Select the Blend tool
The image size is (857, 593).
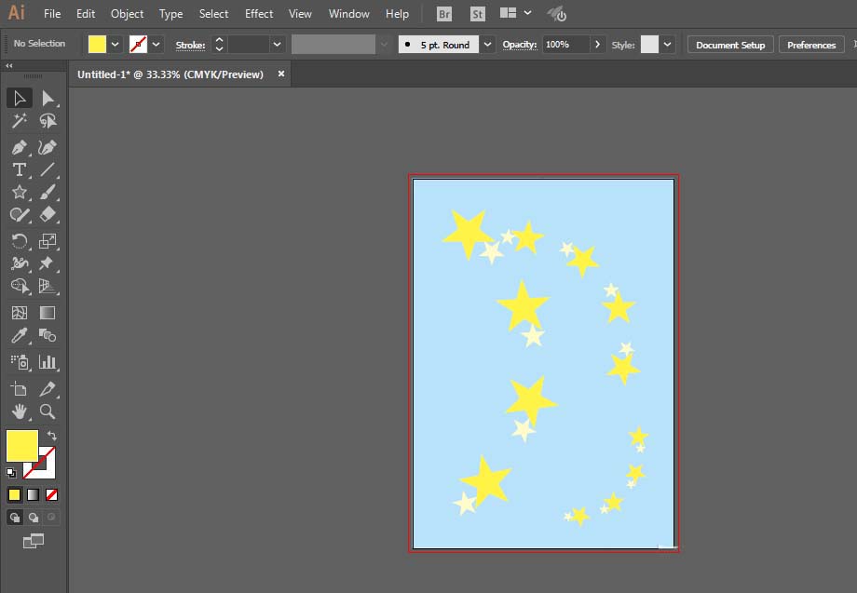coord(48,335)
